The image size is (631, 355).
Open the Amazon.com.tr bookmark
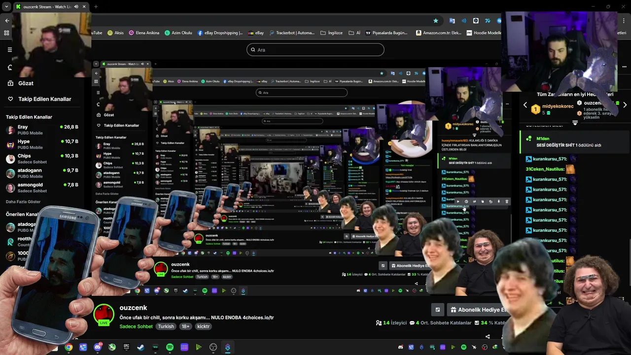(x=439, y=33)
